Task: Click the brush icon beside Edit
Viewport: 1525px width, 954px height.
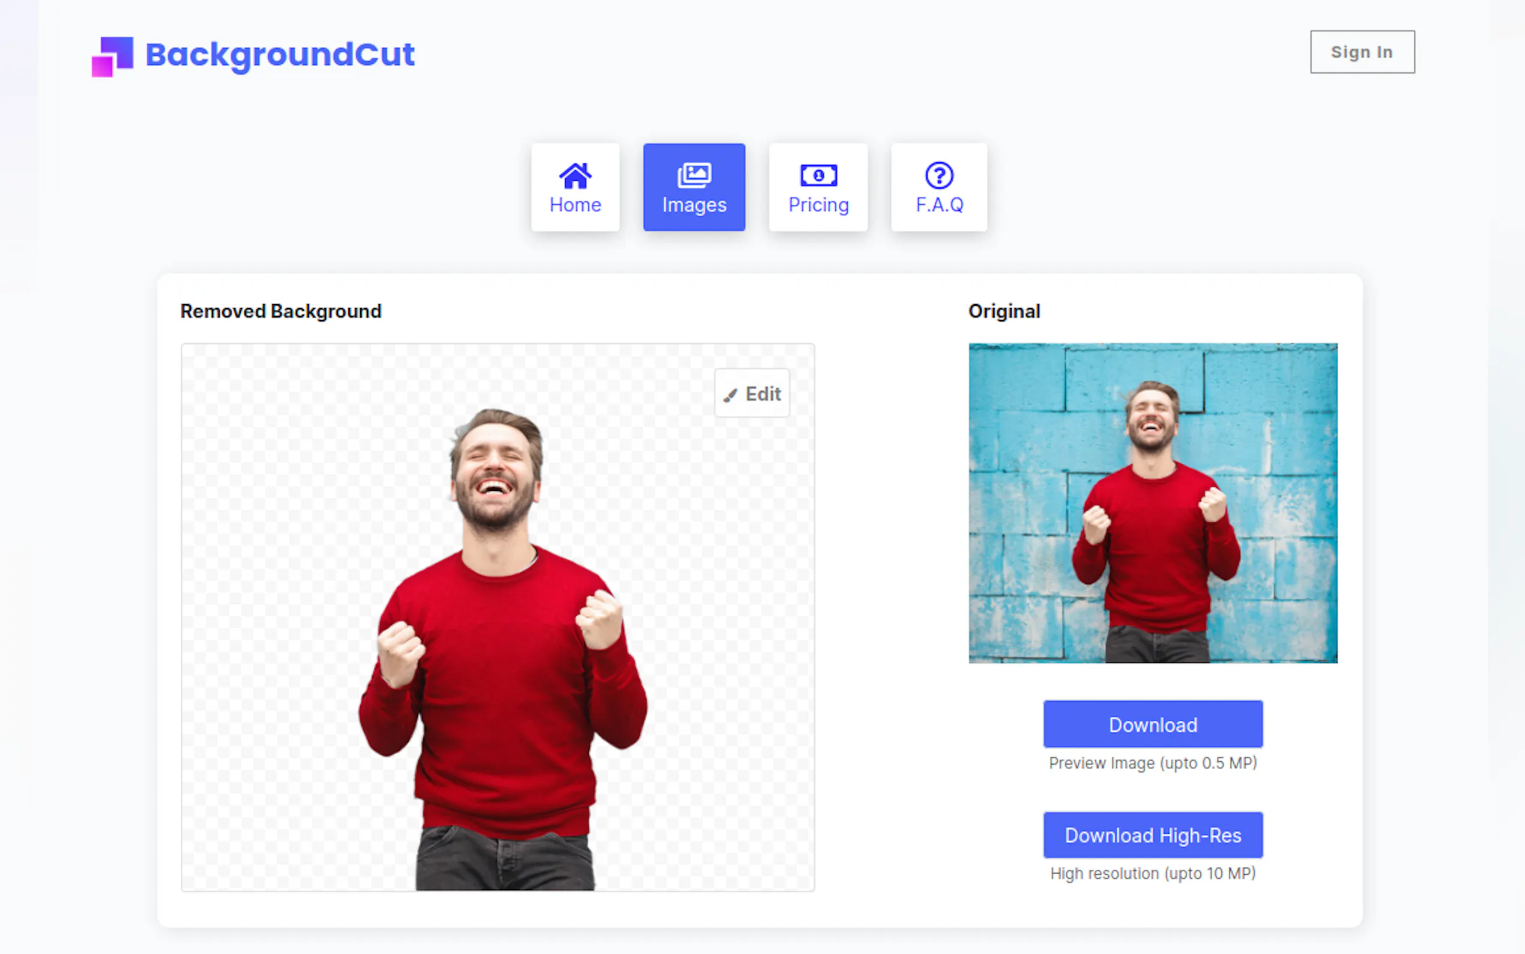Action: (x=730, y=395)
